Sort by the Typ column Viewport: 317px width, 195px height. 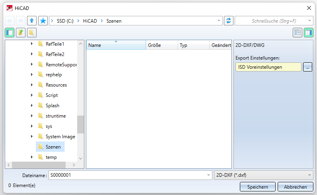tap(194, 45)
